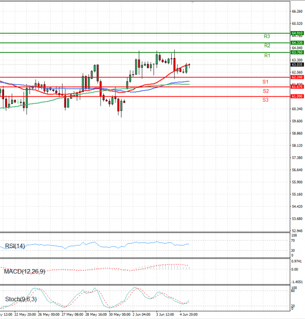The width and height of the screenshot is (305, 319).
Task: Click the 66.260 price axis value
Action: click(x=297, y=11)
